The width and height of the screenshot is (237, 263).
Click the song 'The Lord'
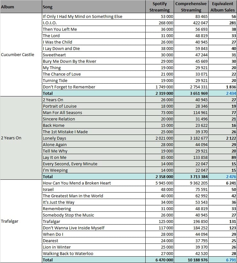(x=94, y=36)
